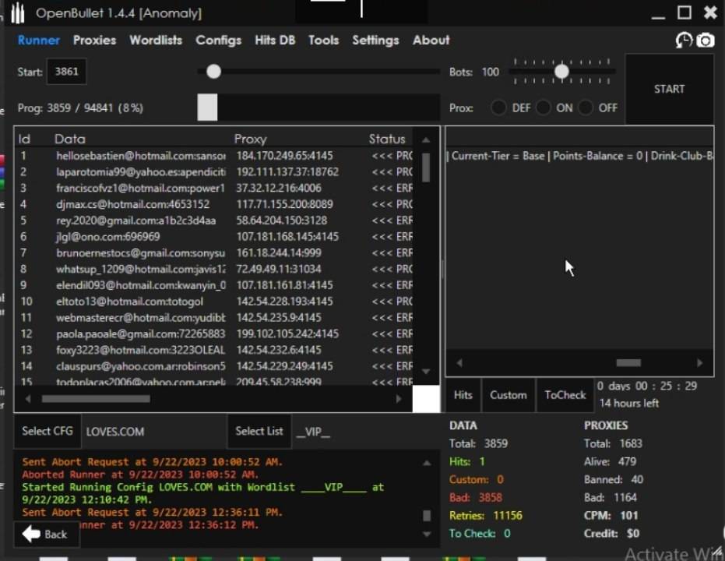The image size is (725, 561).
Task: Click the Back arrow icon
Action: (31, 534)
